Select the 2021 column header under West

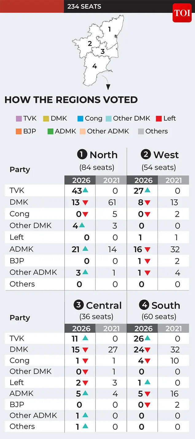[x=174, y=180]
